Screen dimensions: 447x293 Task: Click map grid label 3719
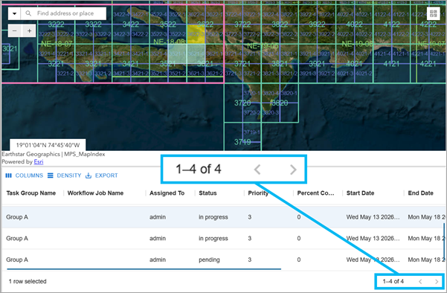tap(242, 141)
